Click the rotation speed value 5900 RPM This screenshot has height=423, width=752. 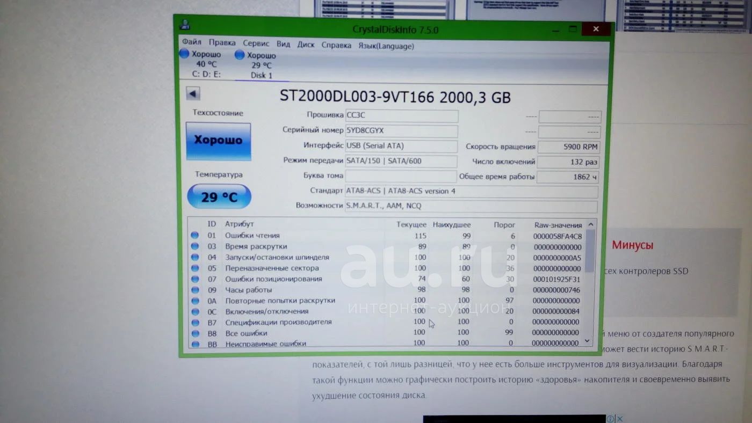point(569,147)
